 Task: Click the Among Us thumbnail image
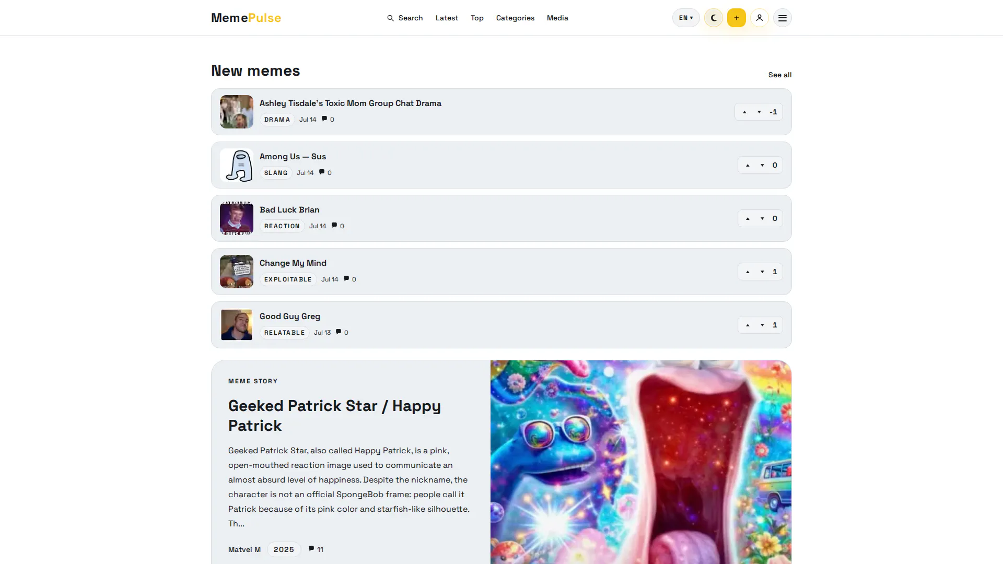click(237, 165)
